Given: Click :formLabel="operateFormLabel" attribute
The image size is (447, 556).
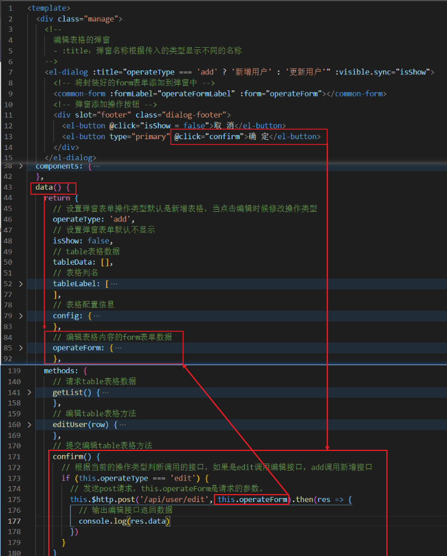Looking at the screenshot, I should [x=172, y=94].
